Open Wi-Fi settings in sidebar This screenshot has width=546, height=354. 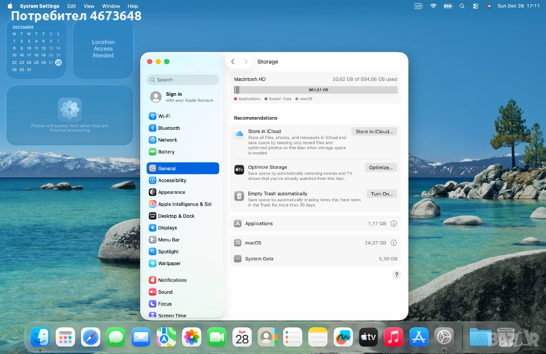click(164, 116)
